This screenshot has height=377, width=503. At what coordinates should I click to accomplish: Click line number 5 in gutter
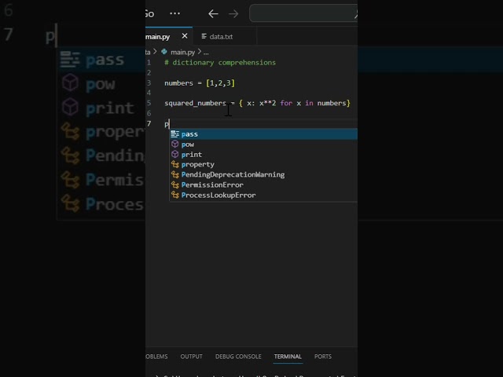click(149, 103)
